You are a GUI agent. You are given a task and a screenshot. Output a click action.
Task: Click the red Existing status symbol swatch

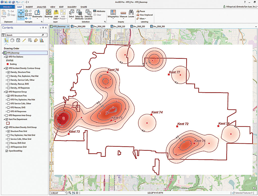point(7,64)
